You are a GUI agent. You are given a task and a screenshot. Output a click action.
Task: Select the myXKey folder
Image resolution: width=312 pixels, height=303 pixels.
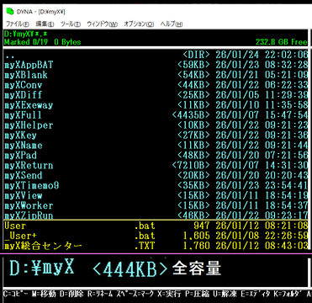pos(156,136)
